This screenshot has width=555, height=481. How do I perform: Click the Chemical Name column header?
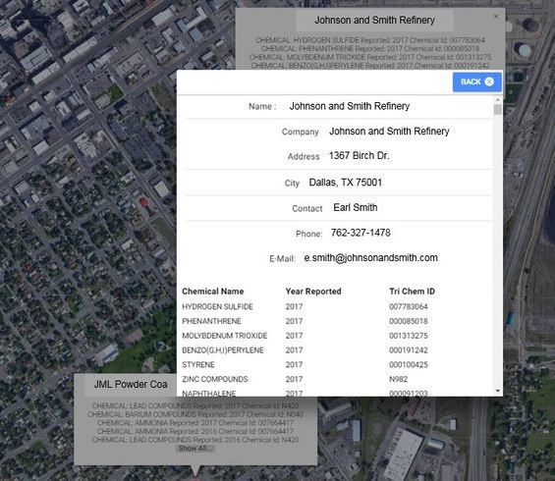click(x=213, y=292)
